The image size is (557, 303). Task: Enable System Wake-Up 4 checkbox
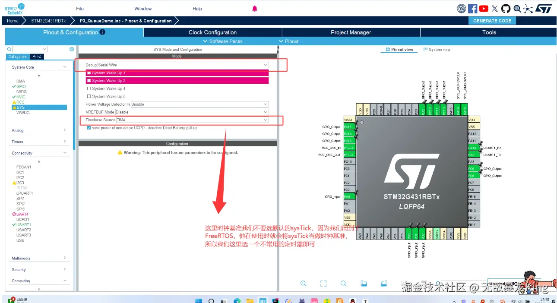pyautogui.click(x=89, y=88)
